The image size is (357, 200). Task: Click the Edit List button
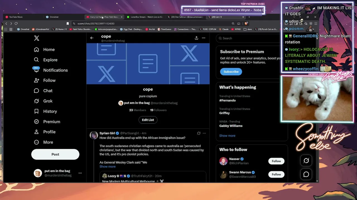[148, 120]
